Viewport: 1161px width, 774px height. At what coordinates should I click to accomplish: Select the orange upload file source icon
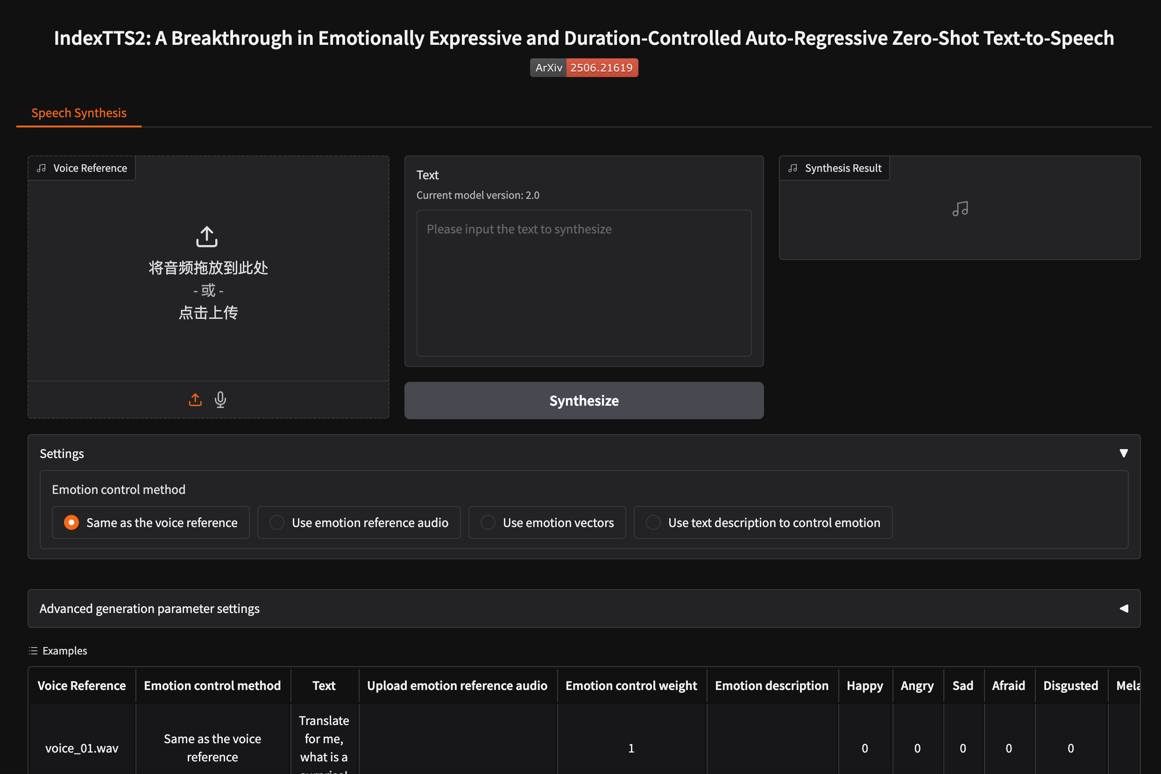click(195, 399)
